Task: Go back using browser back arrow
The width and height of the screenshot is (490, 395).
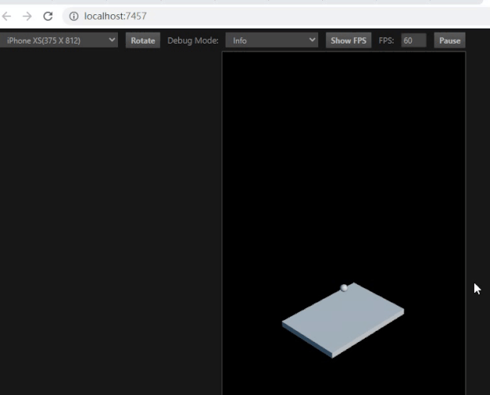Action: point(6,16)
